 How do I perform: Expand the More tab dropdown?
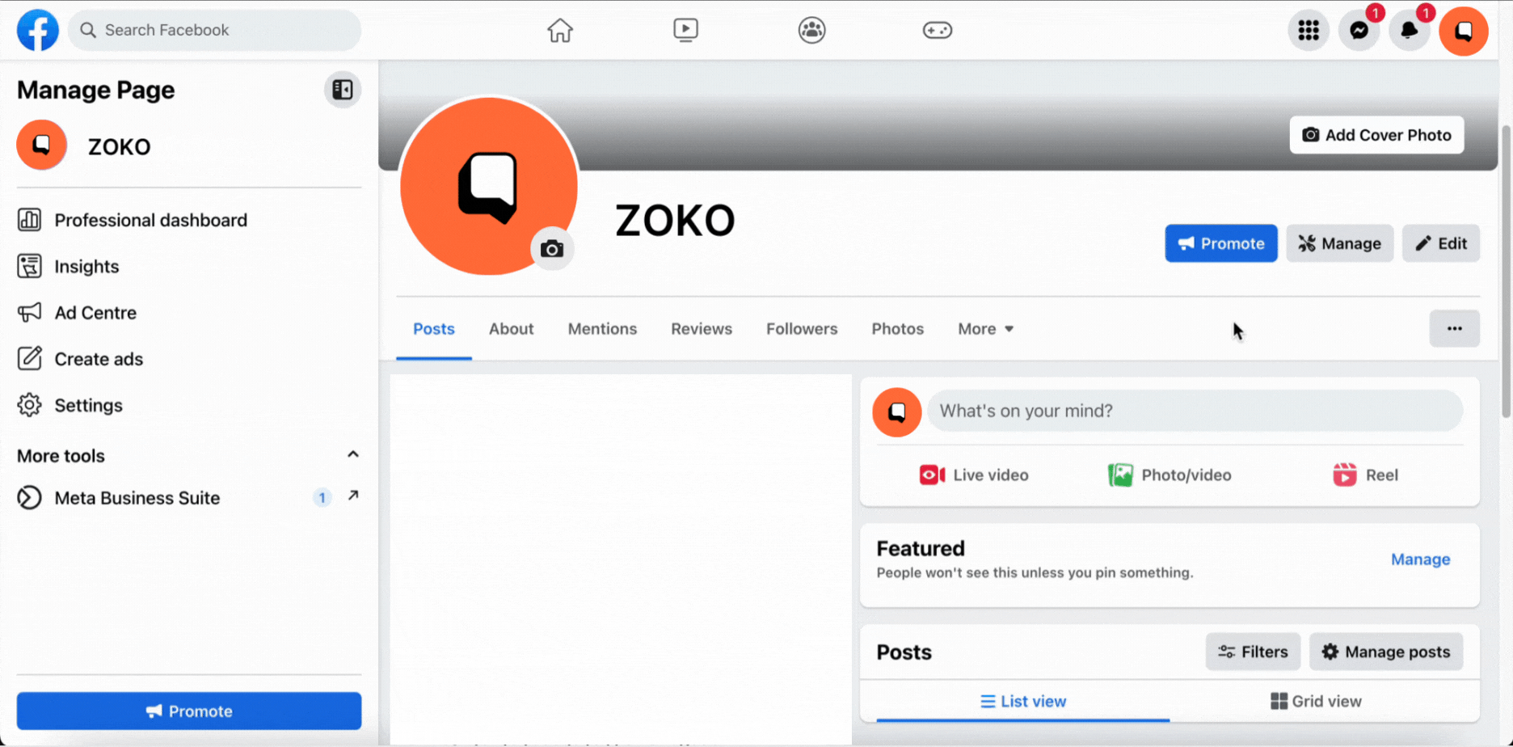[985, 329]
